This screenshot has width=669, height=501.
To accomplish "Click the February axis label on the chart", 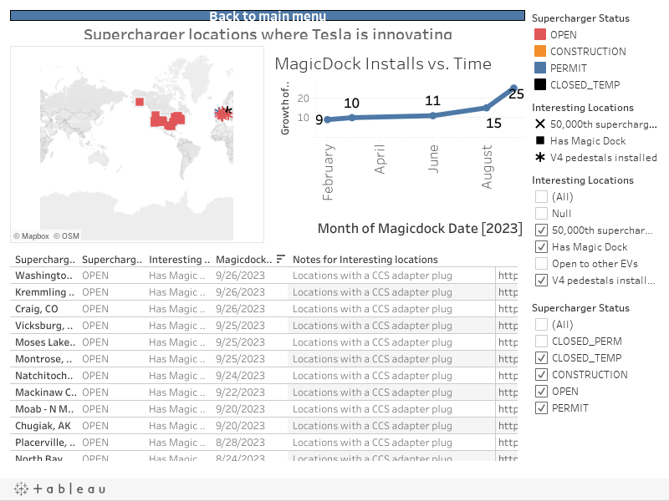I will [x=328, y=172].
